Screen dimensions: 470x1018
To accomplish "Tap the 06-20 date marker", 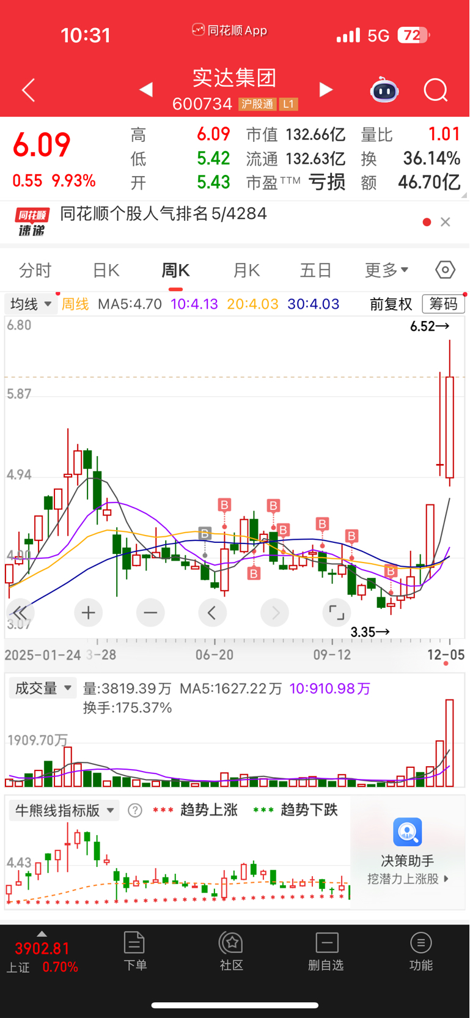I will [x=215, y=655].
